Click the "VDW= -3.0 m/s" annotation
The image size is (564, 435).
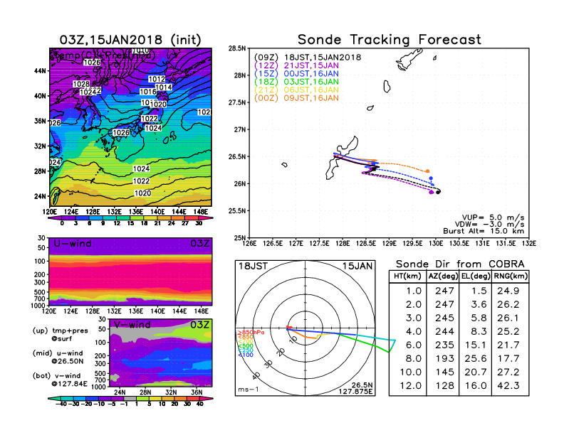(489, 225)
